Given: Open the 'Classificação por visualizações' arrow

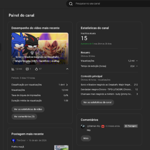Looking at the screenshot, I should (x=67, y=85).
